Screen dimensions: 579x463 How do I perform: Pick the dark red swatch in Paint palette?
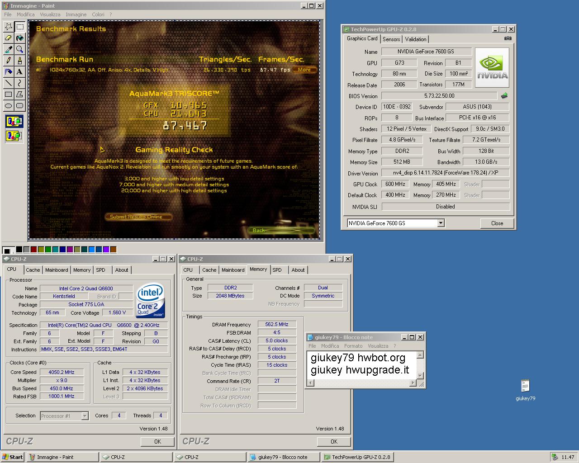(34, 250)
